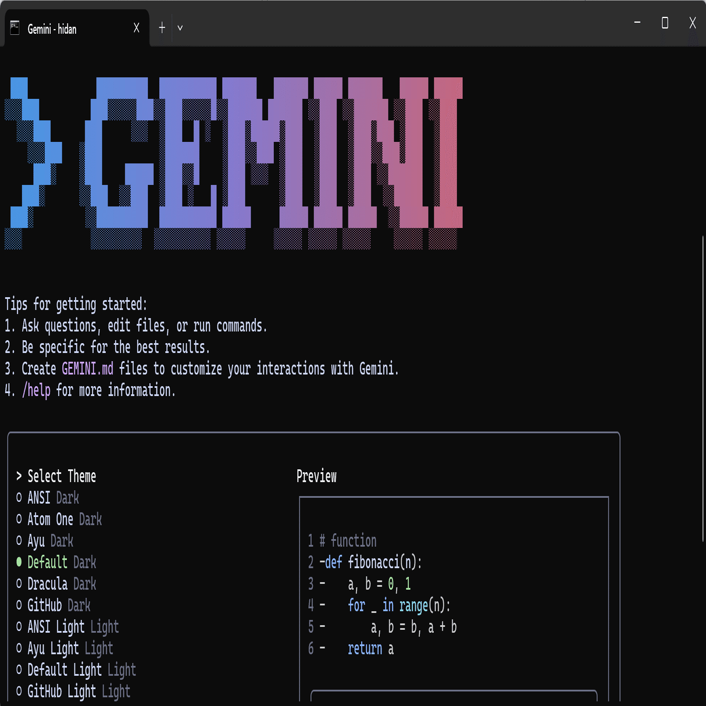Open a new terminal tab with the plus icon
The width and height of the screenshot is (706, 706).
pyautogui.click(x=162, y=27)
